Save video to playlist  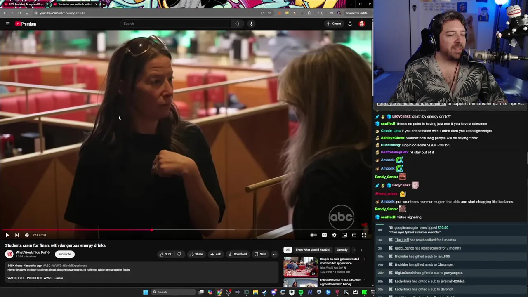[x=260, y=254]
